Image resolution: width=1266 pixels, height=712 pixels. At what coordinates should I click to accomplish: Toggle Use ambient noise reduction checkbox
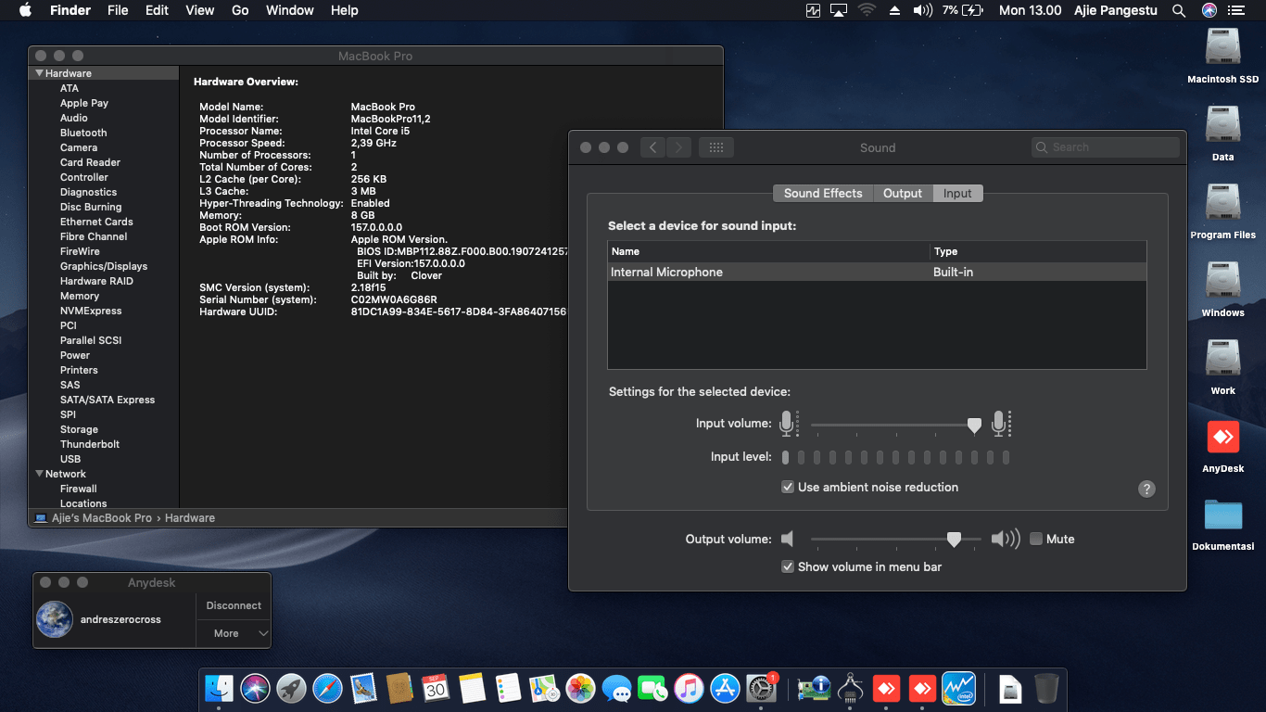(x=788, y=487)
